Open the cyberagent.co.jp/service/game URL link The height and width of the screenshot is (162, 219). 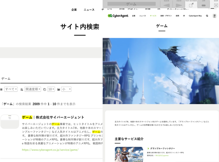(x=50, y=150)
